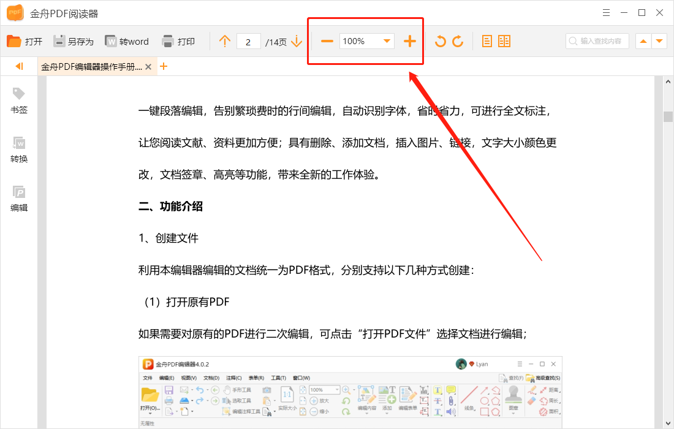Click the text 1、创建文件
Viewport: 674px width, 429px height.
pyautogui.click(x=168, y=238)
